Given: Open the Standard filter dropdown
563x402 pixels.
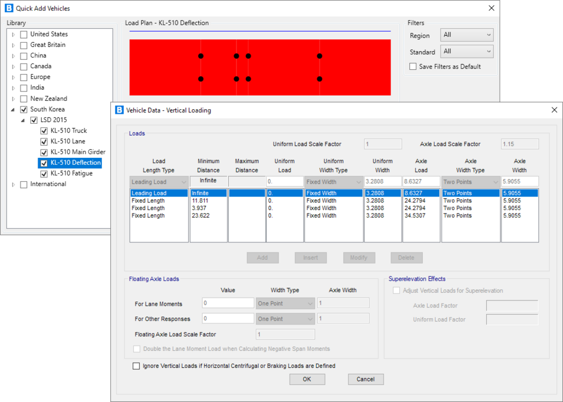Looking at the screenshot, I should tap(467, 52).
